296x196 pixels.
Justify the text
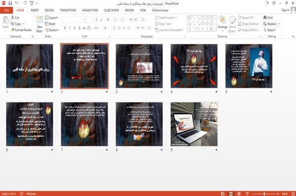click(129, 28)
